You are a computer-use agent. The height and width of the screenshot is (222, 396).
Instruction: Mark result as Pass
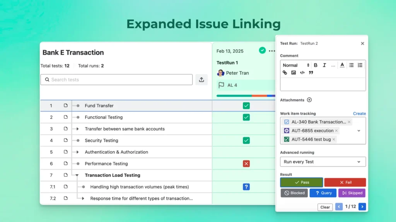point(302,182)
